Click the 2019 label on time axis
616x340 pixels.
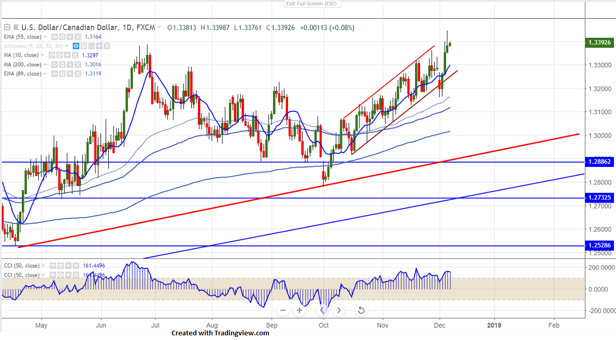point(494,325)
